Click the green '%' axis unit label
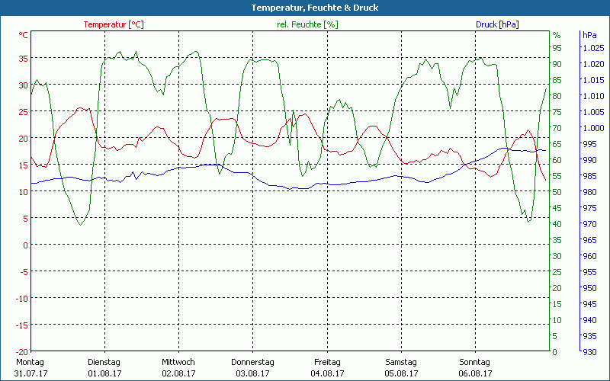This screenshot has width=610, height=381. tap(557, 35)
